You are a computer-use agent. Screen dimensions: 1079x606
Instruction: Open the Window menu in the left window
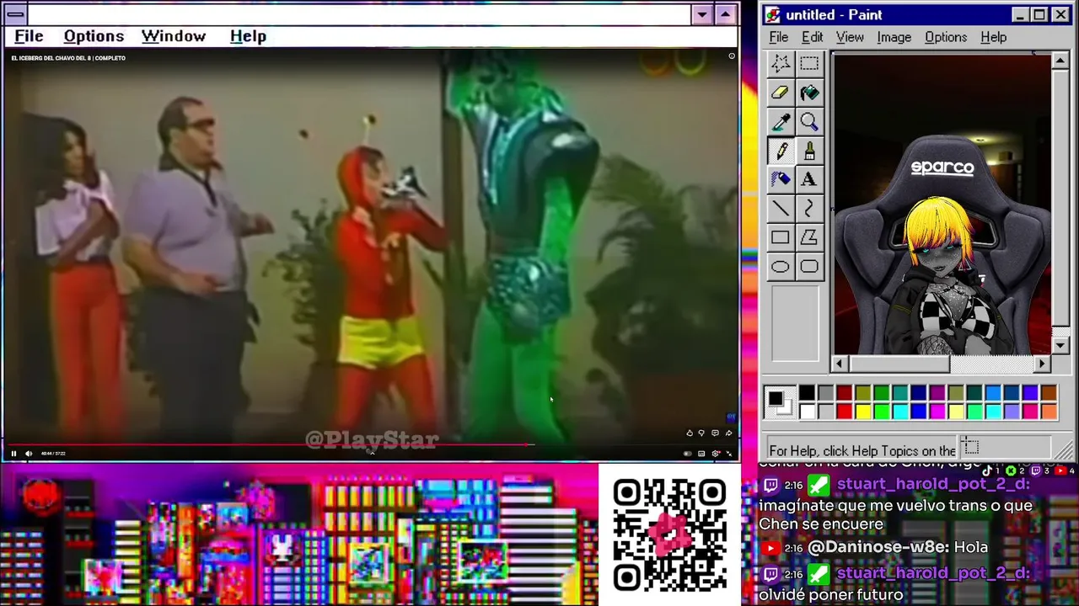click(174, 36)
